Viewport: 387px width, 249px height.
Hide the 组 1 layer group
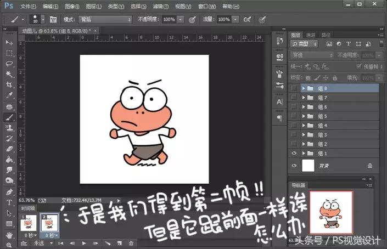tap(294, 154)
